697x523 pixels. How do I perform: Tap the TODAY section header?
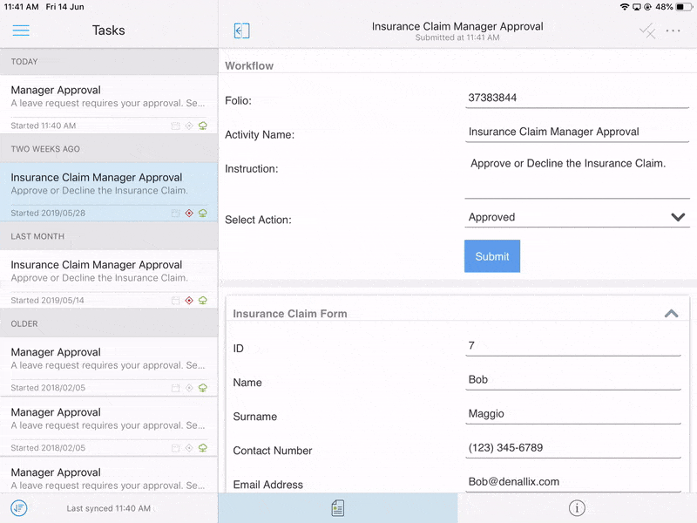(109, 62)
